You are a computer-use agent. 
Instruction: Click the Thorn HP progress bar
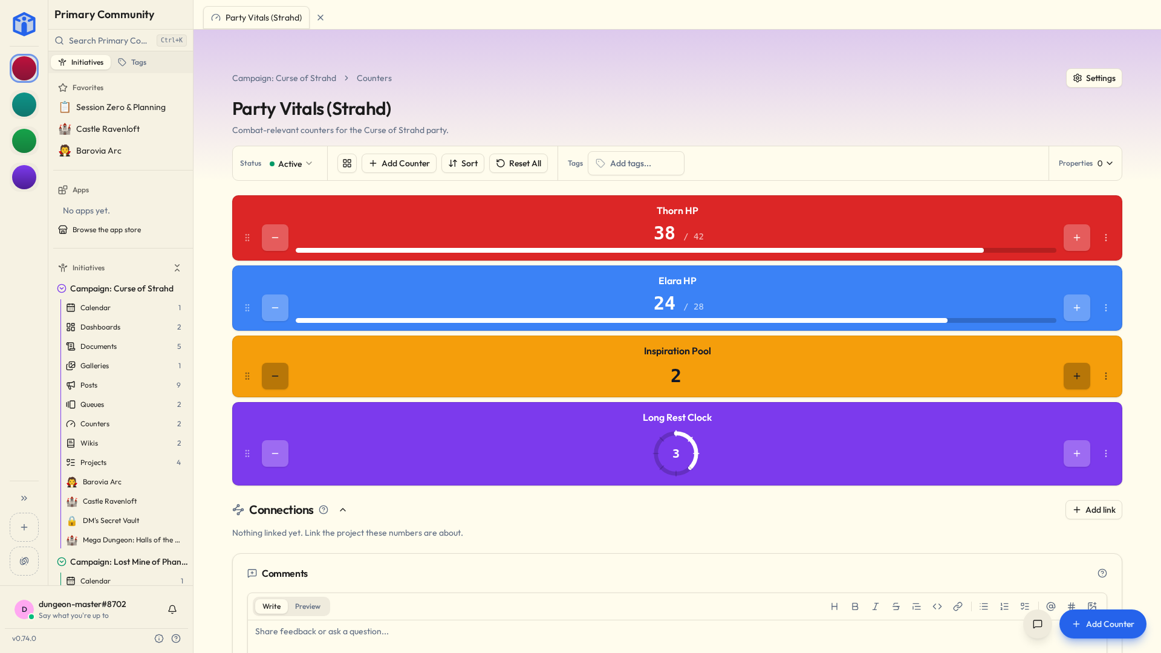[676, 250]
